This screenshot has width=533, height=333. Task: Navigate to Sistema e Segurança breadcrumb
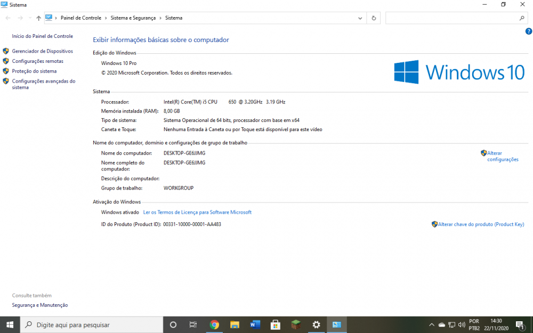coord(133,18)
